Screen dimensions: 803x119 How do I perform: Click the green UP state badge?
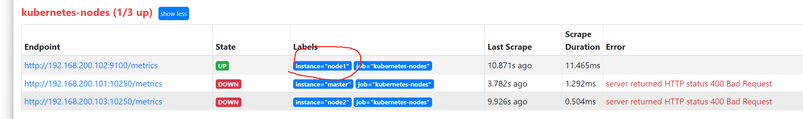(222, 66)
